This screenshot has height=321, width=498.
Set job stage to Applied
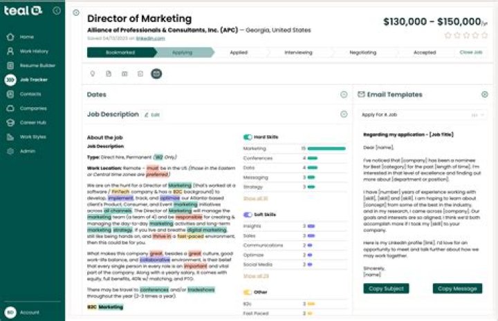[239, 52]
